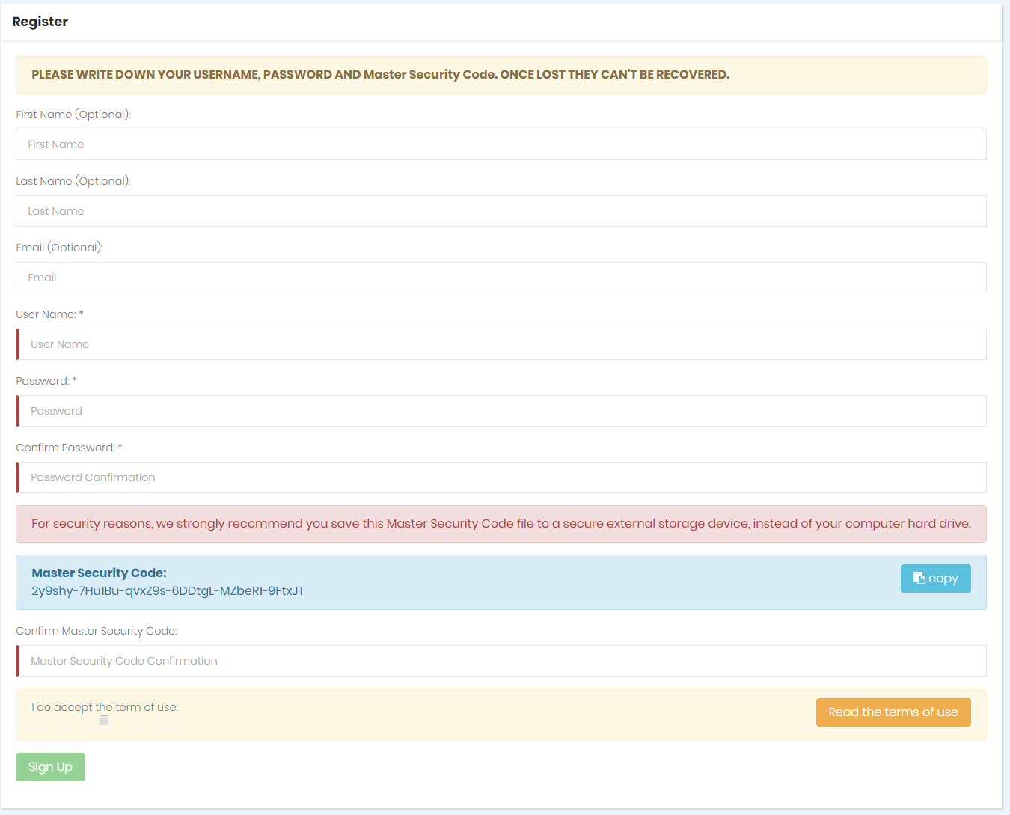Focus the Last Name input field
This screenshot has height=815, width=1010.
point(501,211)
